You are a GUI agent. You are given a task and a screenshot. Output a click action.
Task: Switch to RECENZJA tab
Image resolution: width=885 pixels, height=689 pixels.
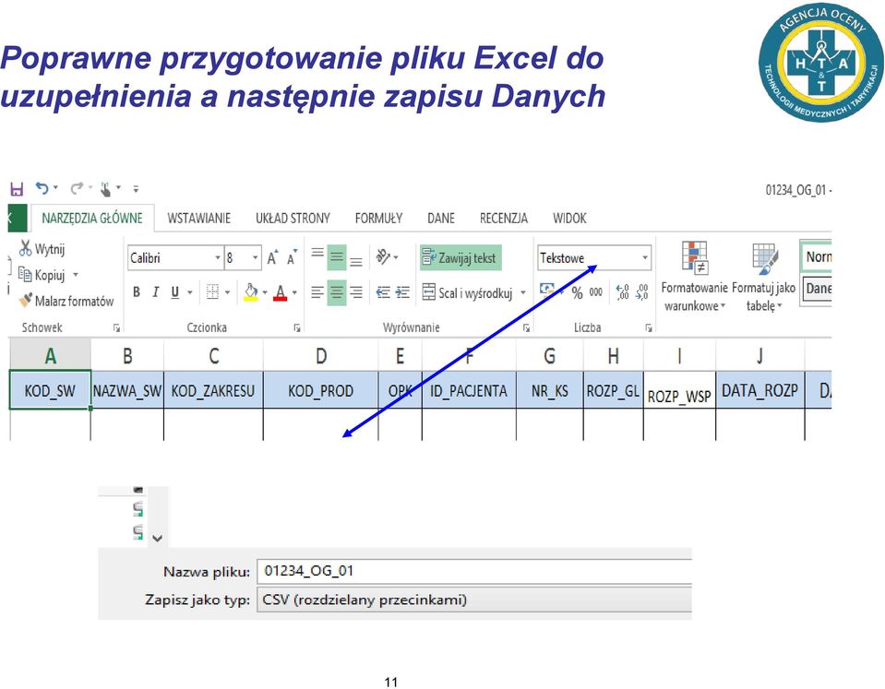point(504,218)
